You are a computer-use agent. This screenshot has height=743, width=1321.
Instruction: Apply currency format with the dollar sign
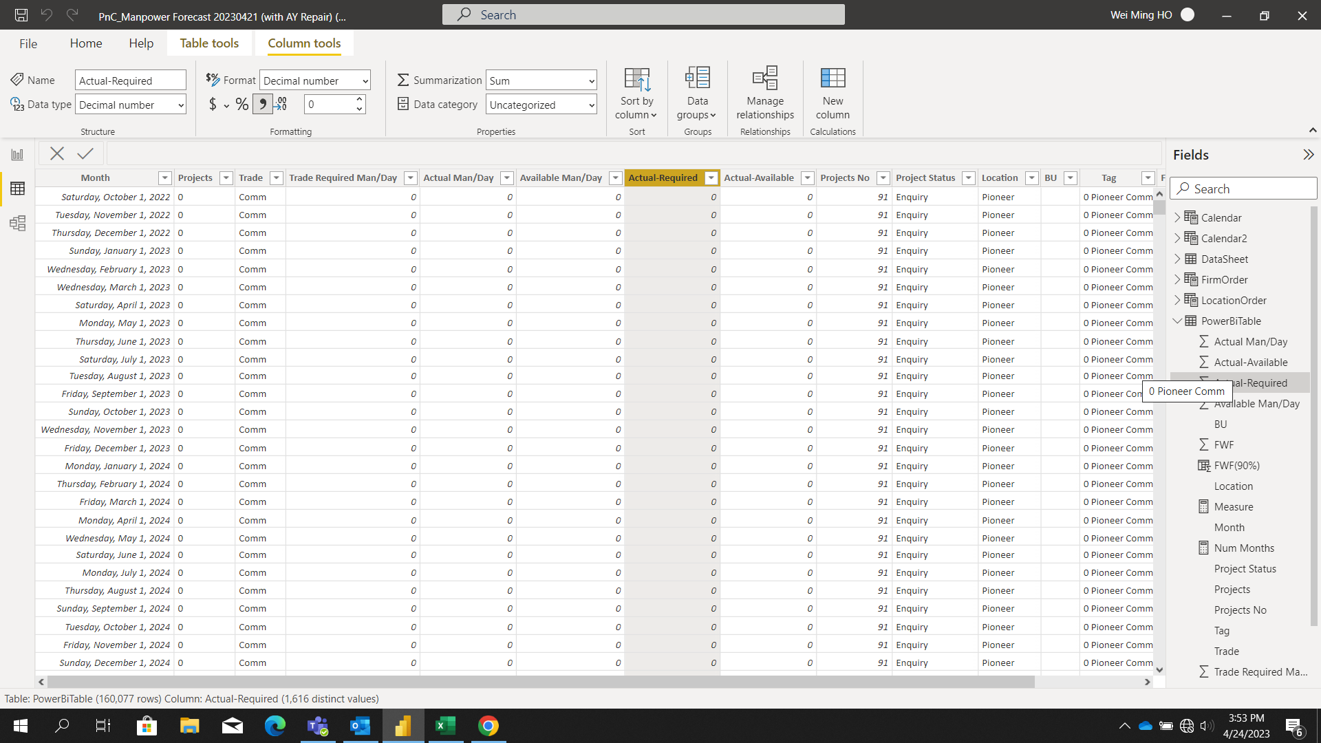213,105
